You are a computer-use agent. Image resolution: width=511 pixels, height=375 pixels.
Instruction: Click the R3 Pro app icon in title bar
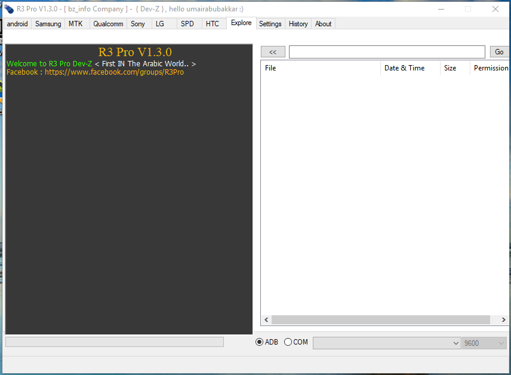coord(9,9)
